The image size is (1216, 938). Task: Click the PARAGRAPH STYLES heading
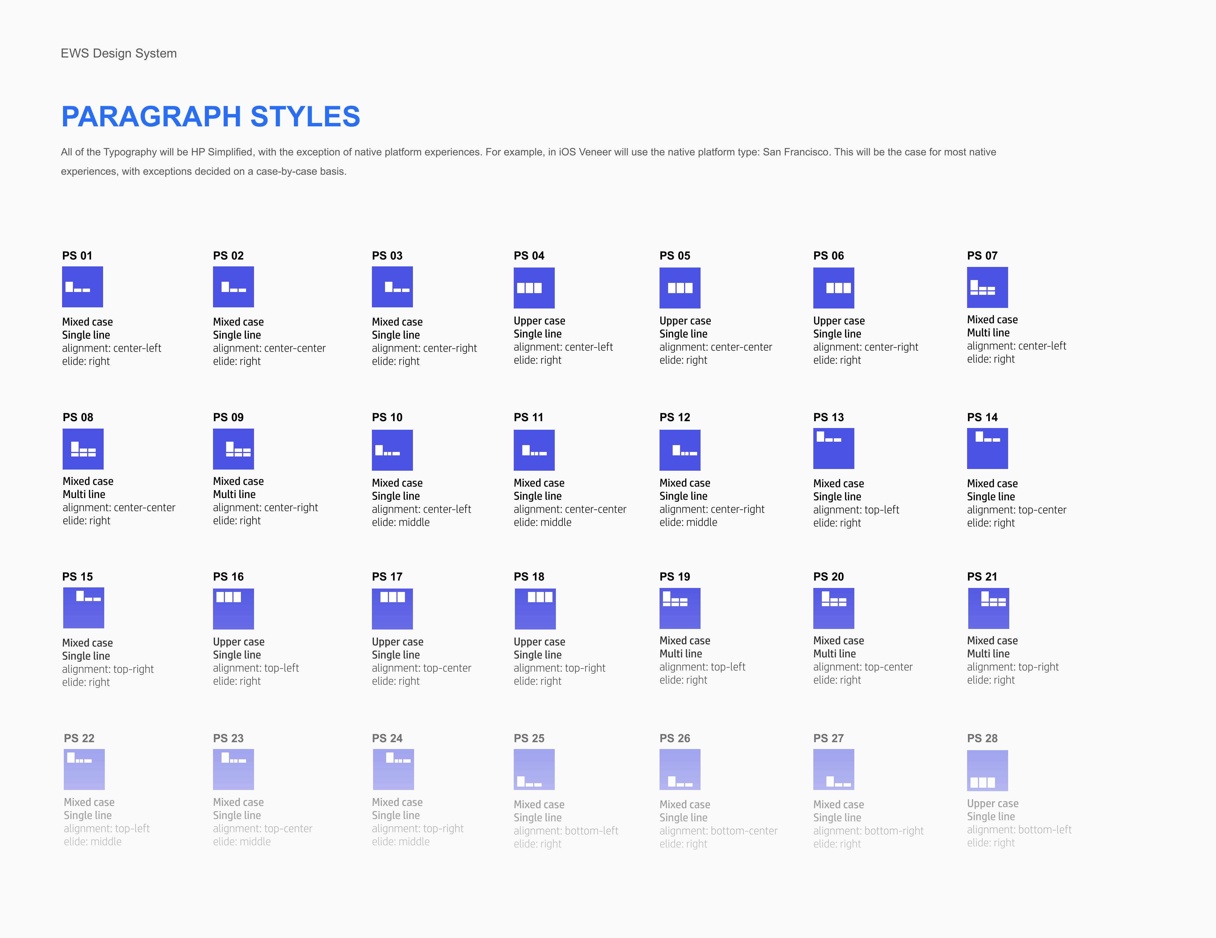(x=210, y=117)
